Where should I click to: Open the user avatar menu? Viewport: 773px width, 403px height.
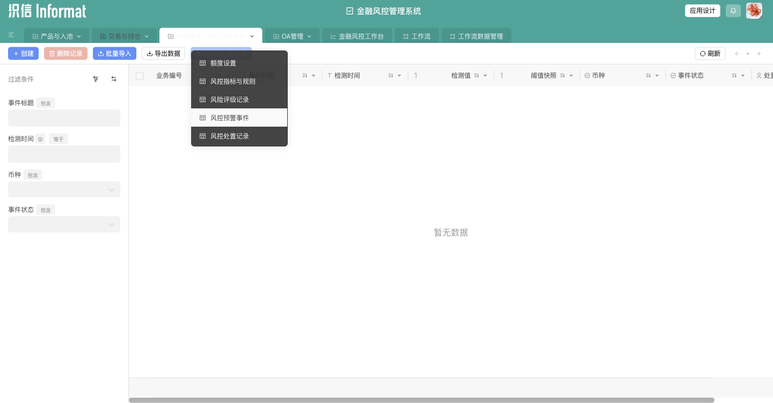tap(754, 11)
